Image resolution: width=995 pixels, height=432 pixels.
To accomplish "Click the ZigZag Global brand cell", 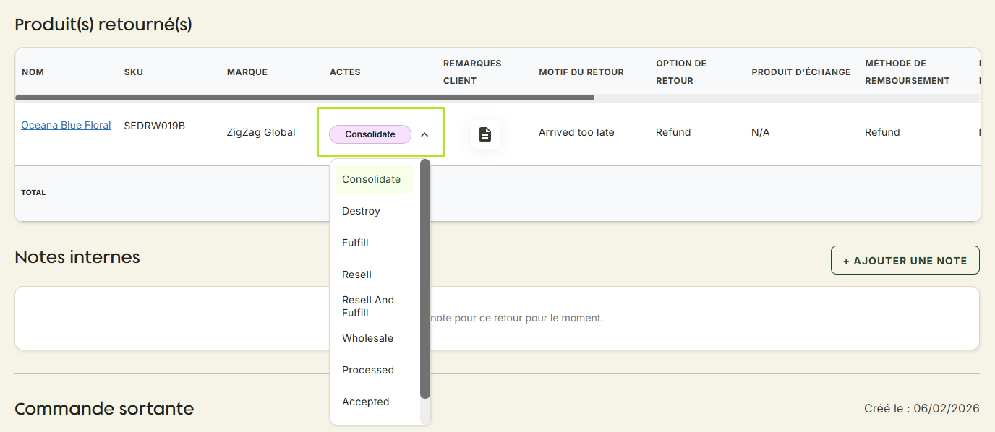I will tap(261, 132).
